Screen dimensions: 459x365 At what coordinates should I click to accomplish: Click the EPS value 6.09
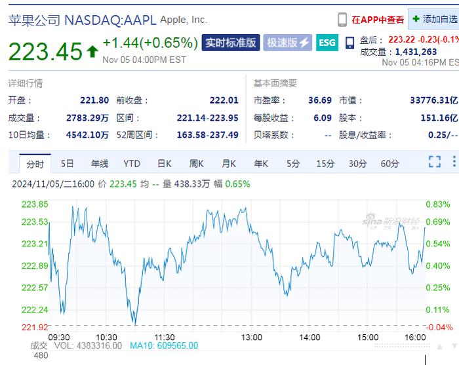point(323,118)
